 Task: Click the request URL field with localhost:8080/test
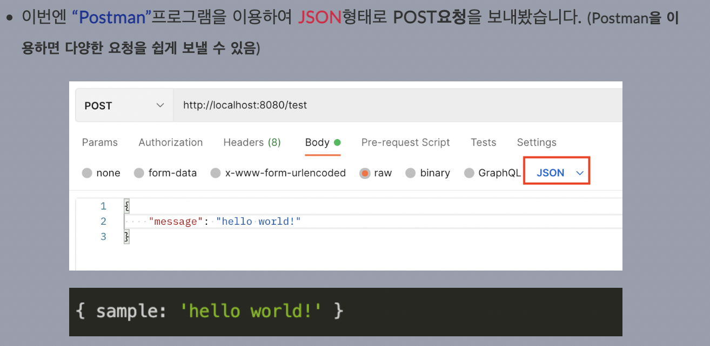pos(398,106)
